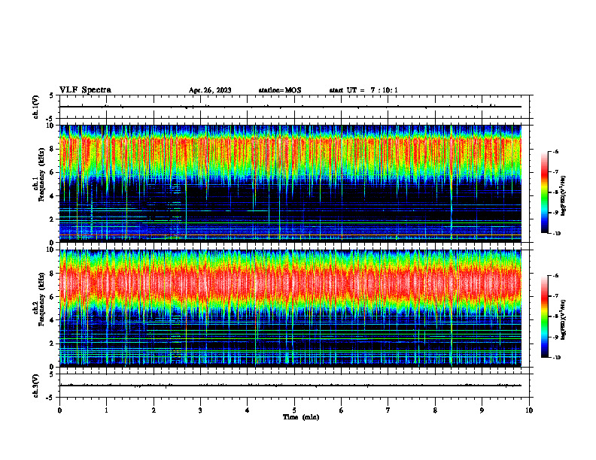Click the log(PSD) label beside ch.2 colorbar
The width and height of the screenshot is (596, 460).
[563, 320]
